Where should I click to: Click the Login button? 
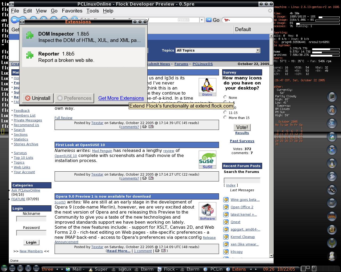[31, 242]
